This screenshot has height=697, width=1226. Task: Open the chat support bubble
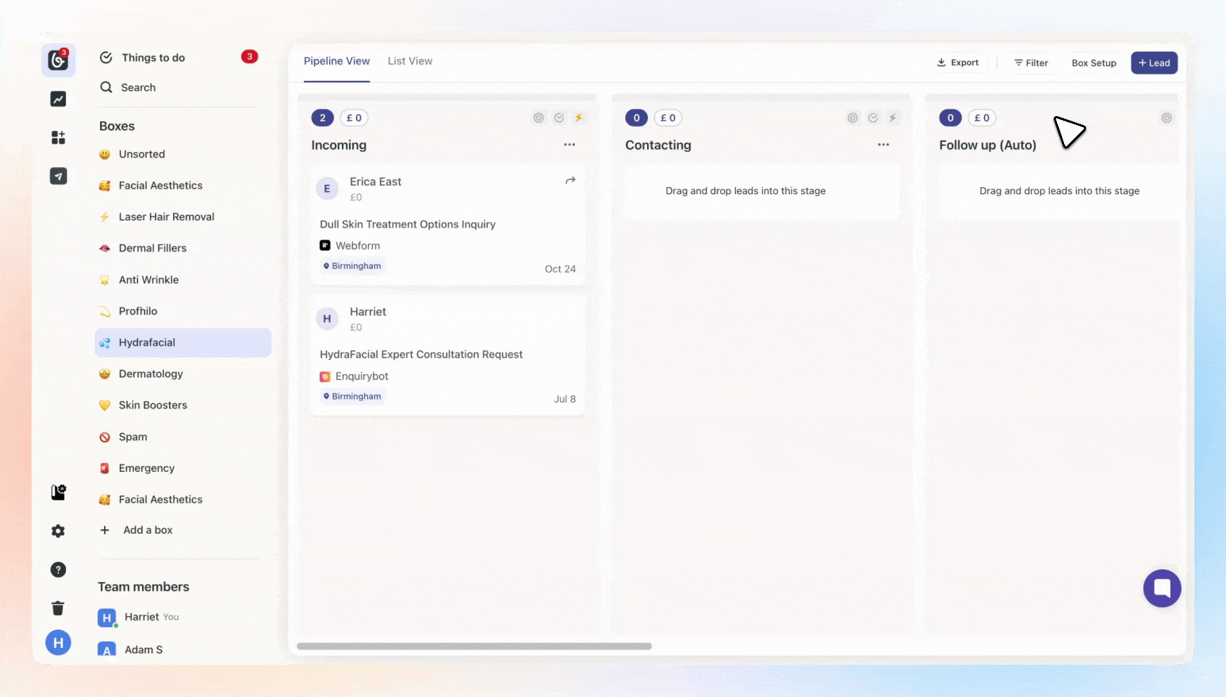(1162, 588)
